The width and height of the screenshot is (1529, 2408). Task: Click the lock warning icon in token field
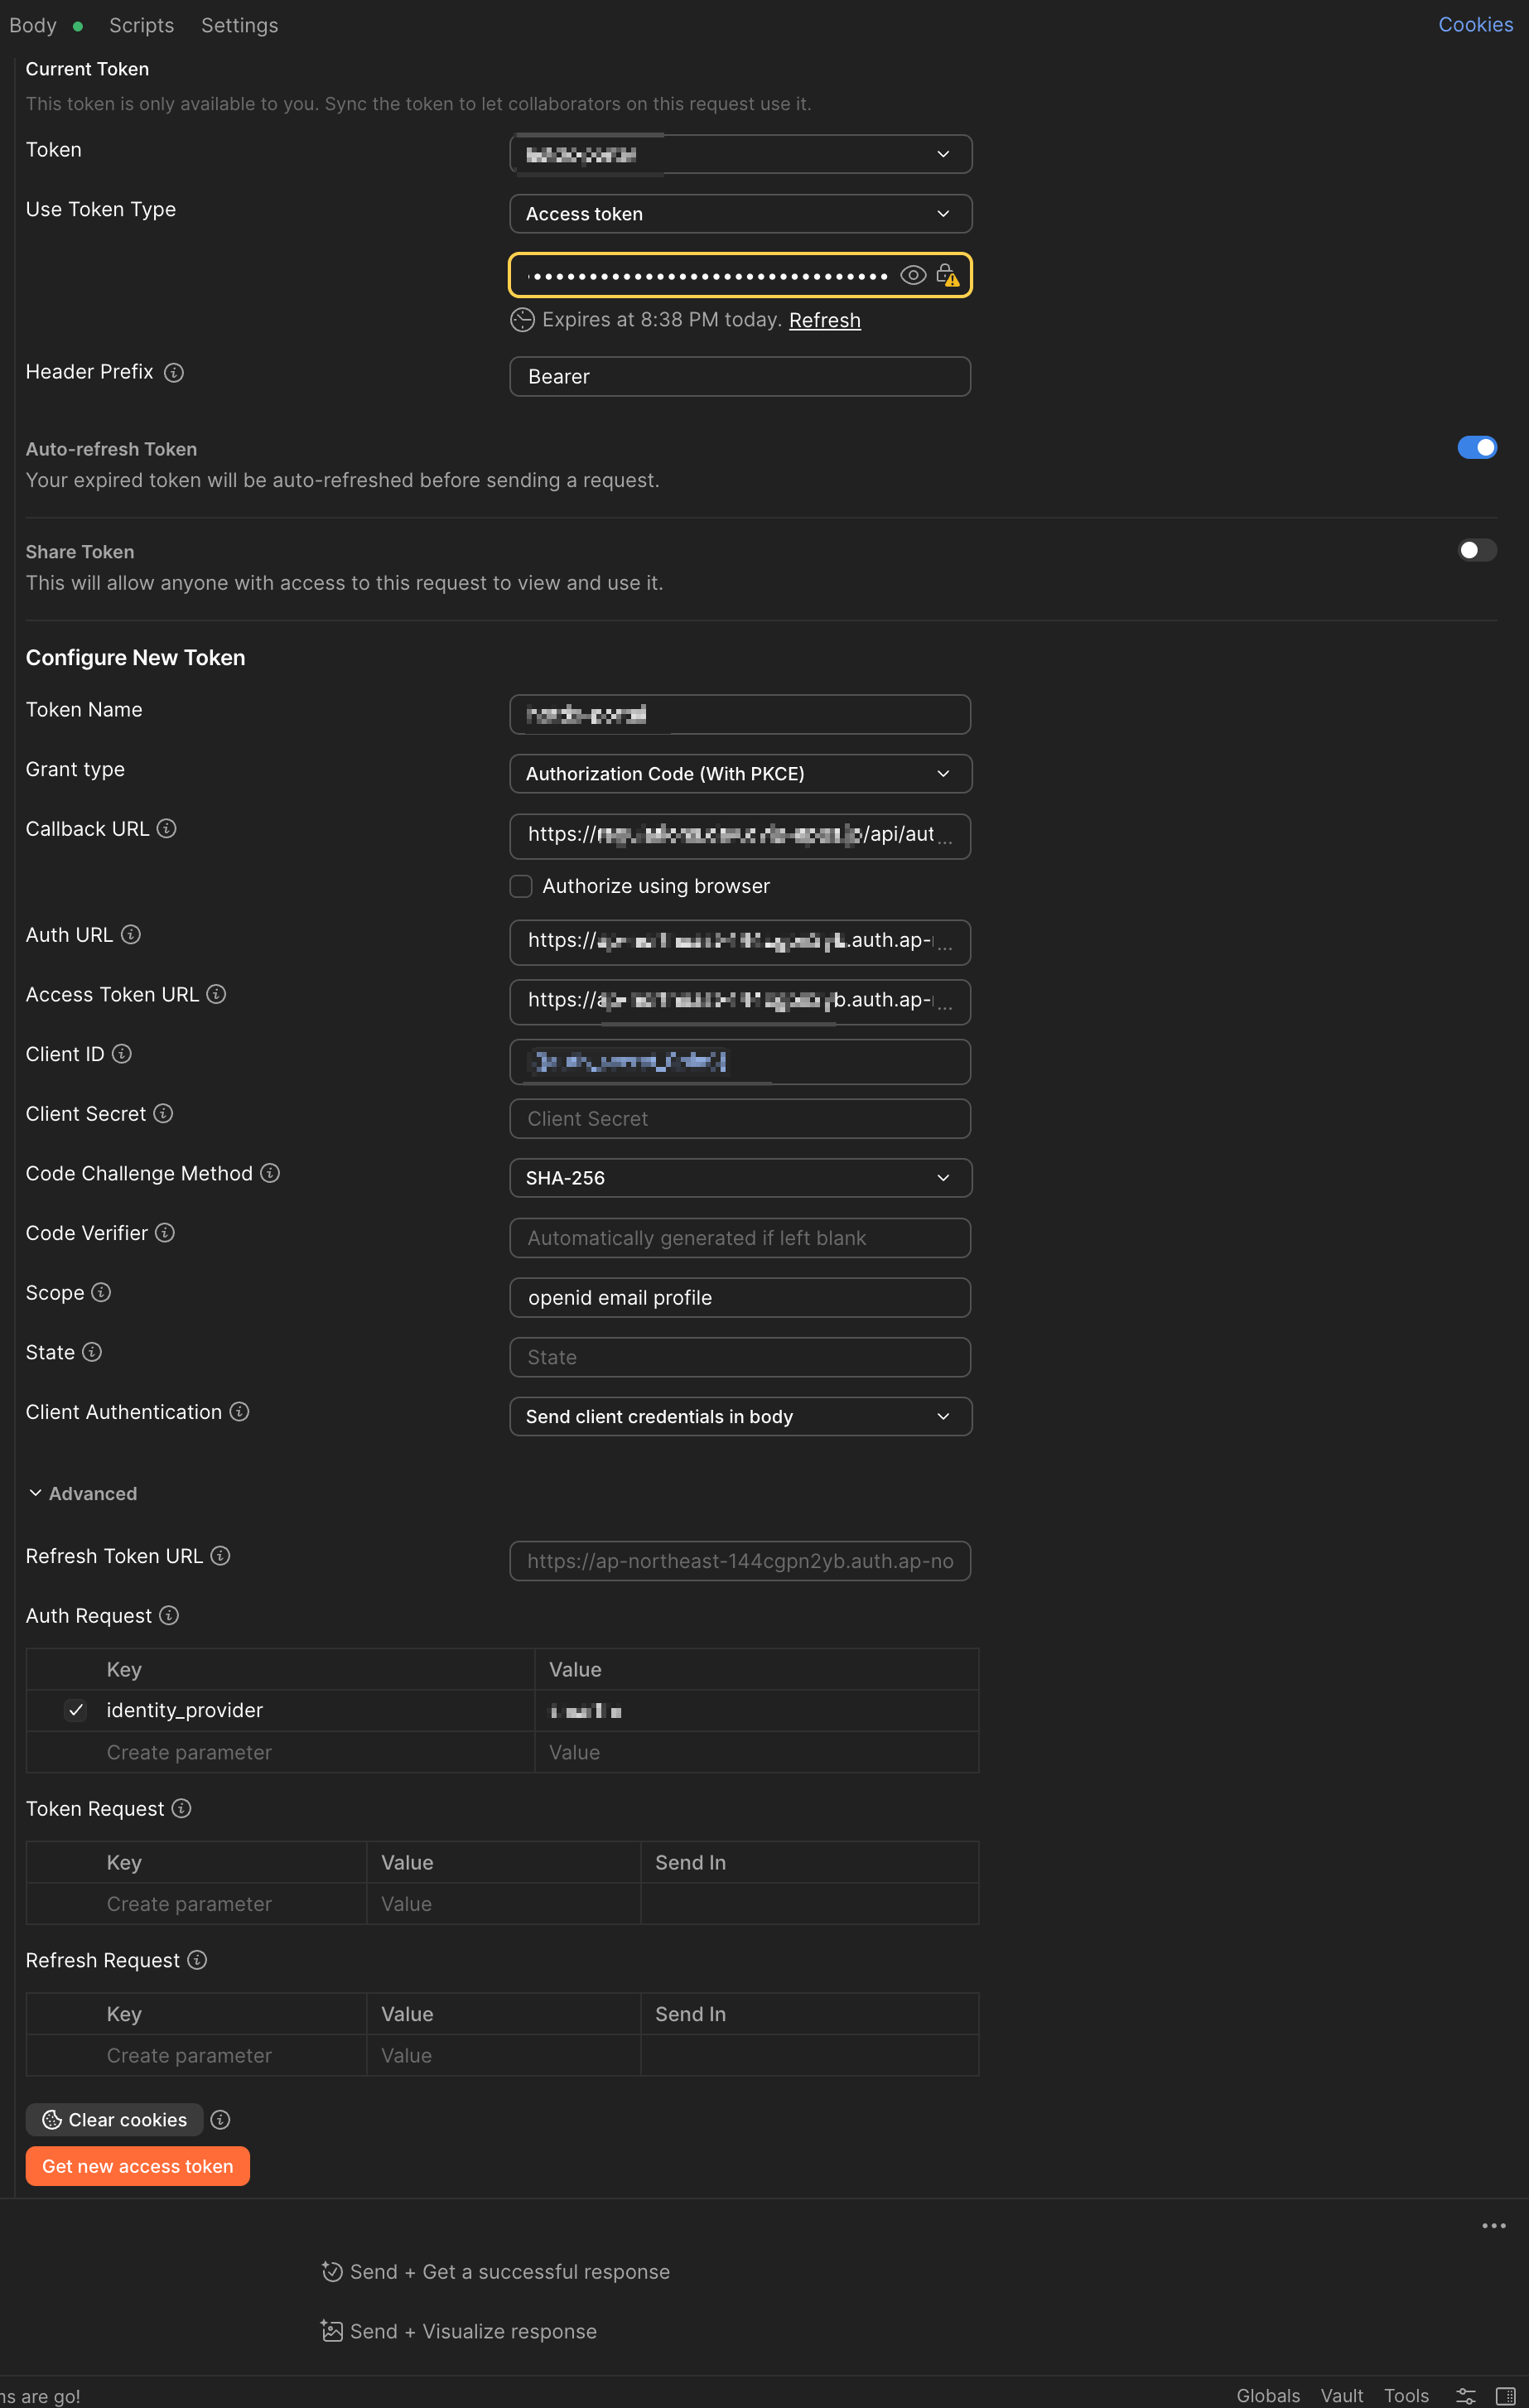pyautogui.click(x=947, y=275)
